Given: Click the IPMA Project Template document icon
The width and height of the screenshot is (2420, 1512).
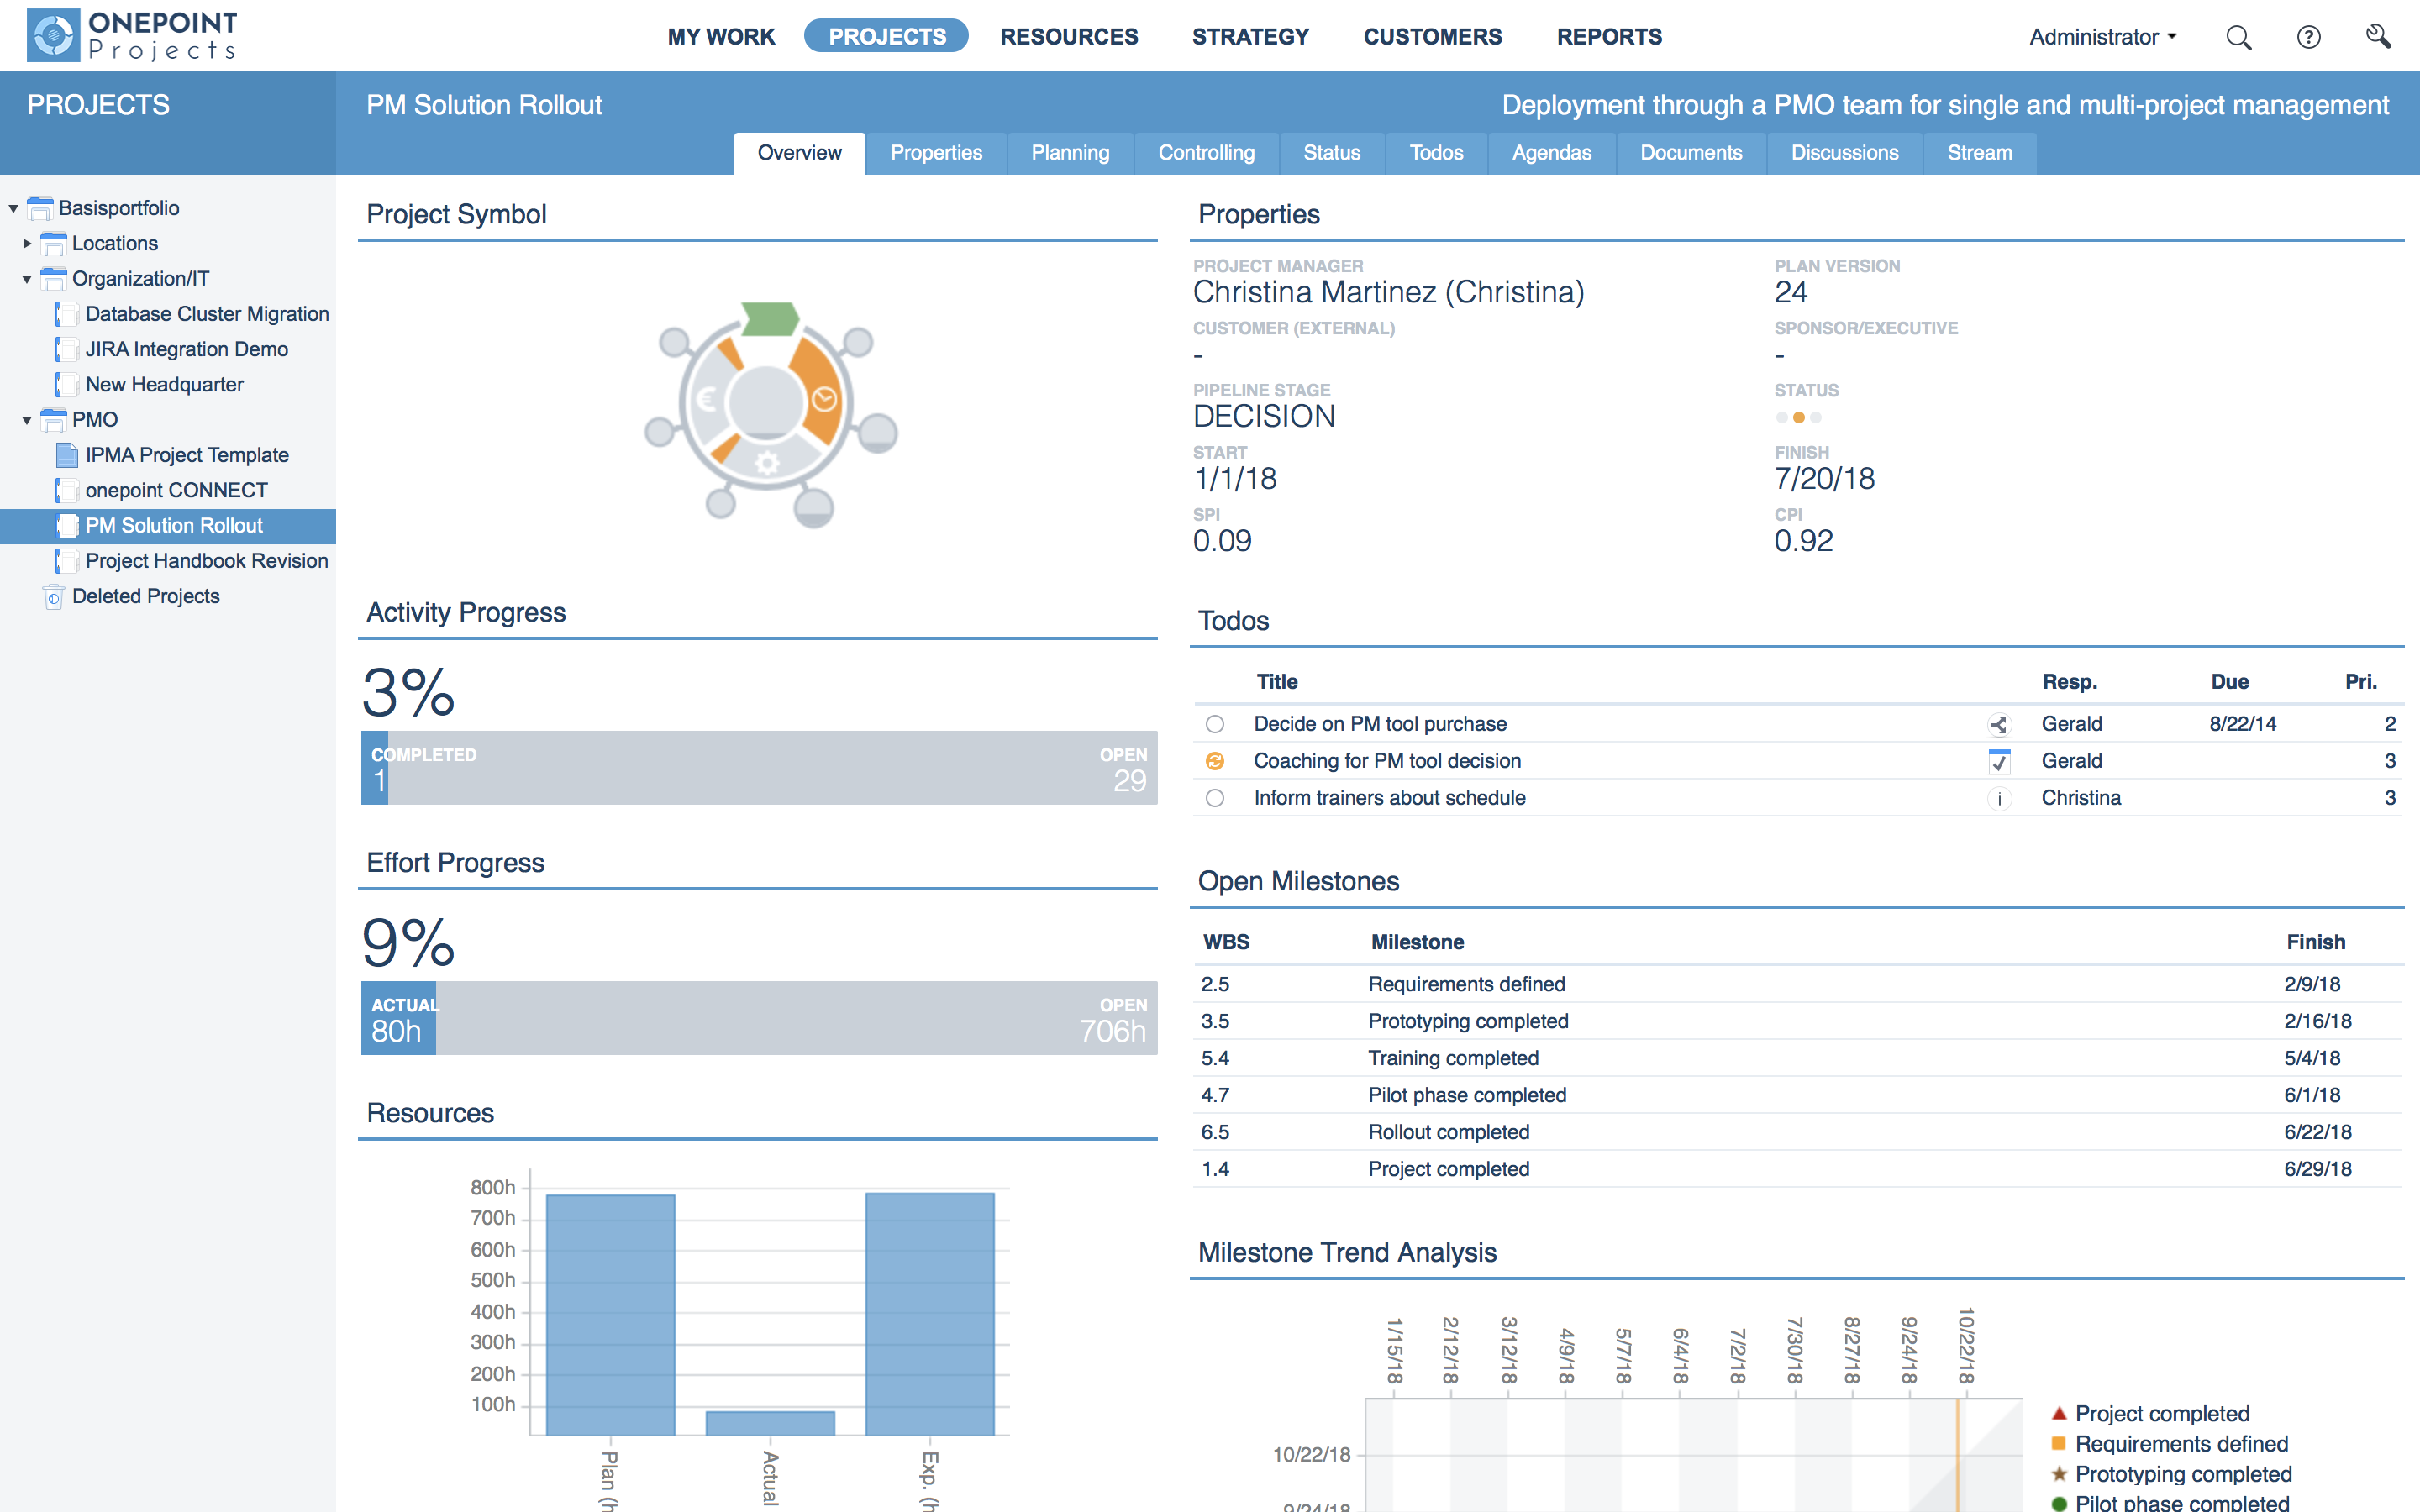Looking at the screenshot, I should click(67, 455).
